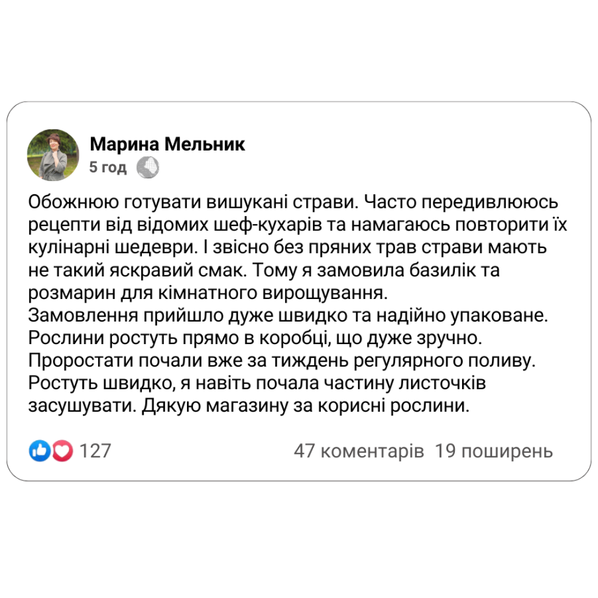Open the Марина Мельник profile name link

[x=167, y=144]
